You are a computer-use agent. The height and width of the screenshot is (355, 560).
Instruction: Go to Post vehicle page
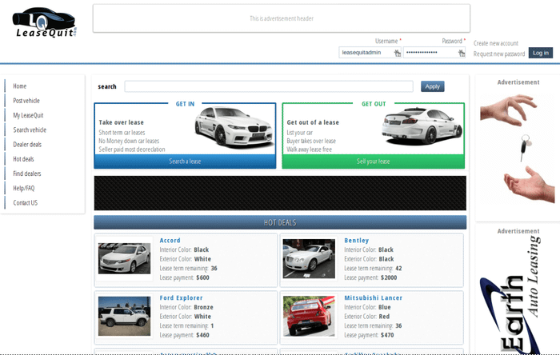(26, 101)
